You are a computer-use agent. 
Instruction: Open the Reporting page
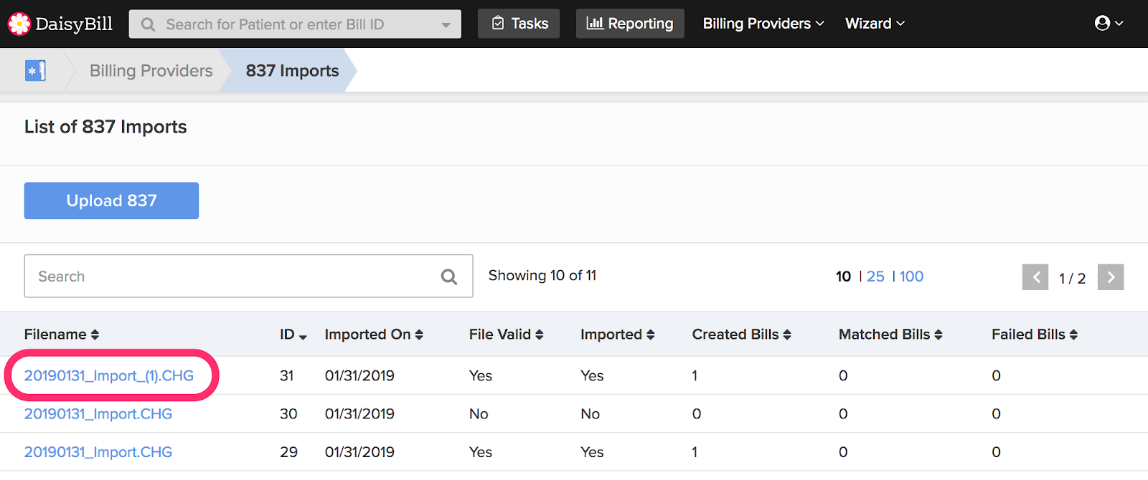[630, 24]
